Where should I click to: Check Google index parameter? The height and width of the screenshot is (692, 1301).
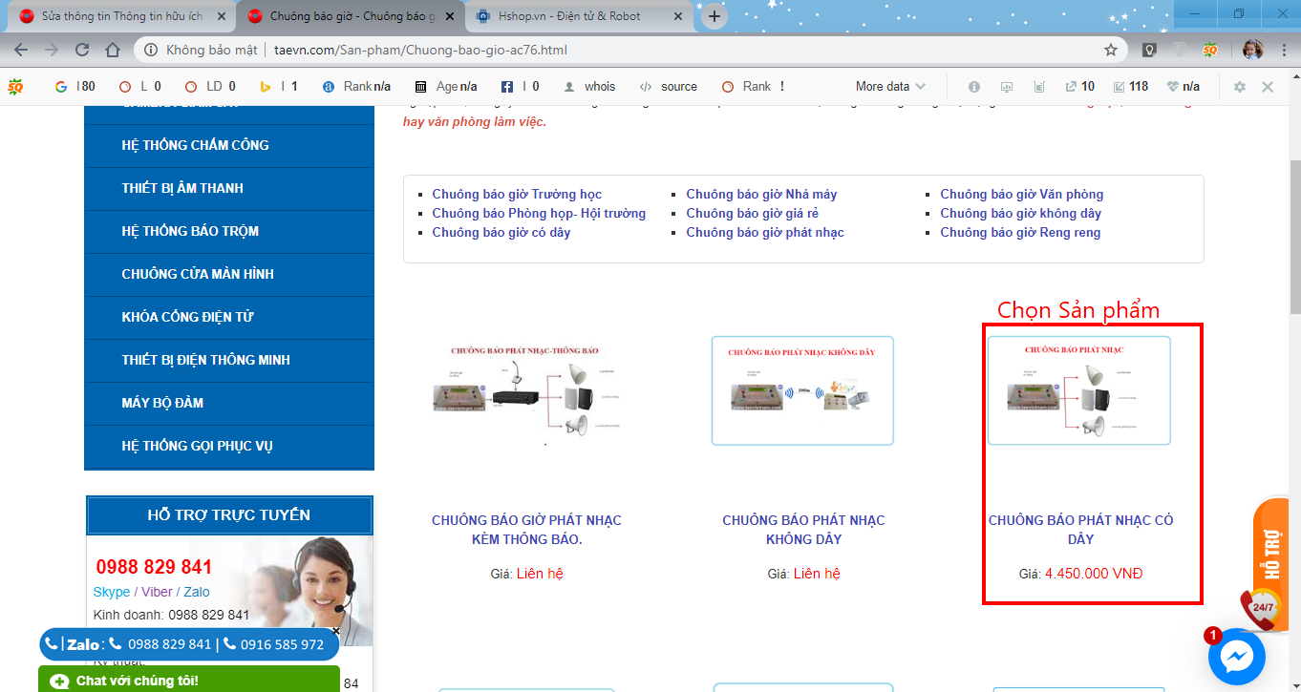tap(75, 86)
